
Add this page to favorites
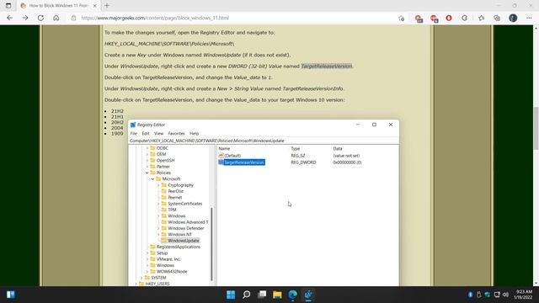[401, 19]
